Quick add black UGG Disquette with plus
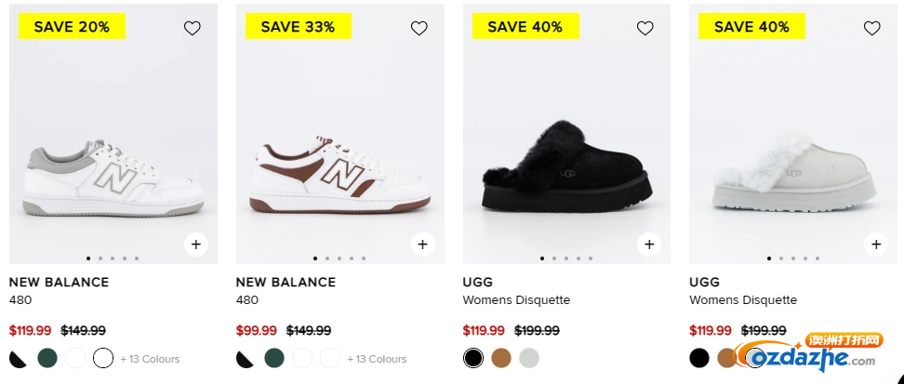The width and height of the screenshot is (904, 384). point(649,245)
